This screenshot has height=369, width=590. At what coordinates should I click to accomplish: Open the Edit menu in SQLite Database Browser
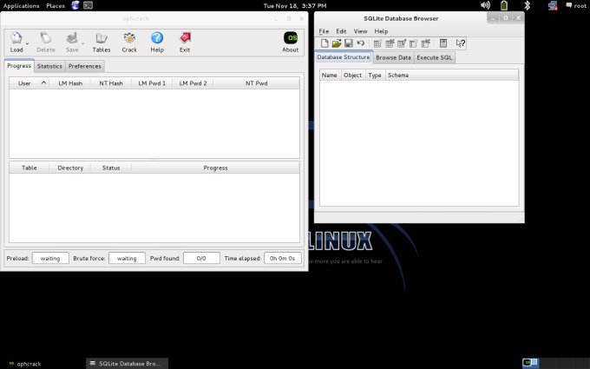[x=341, y=31]
